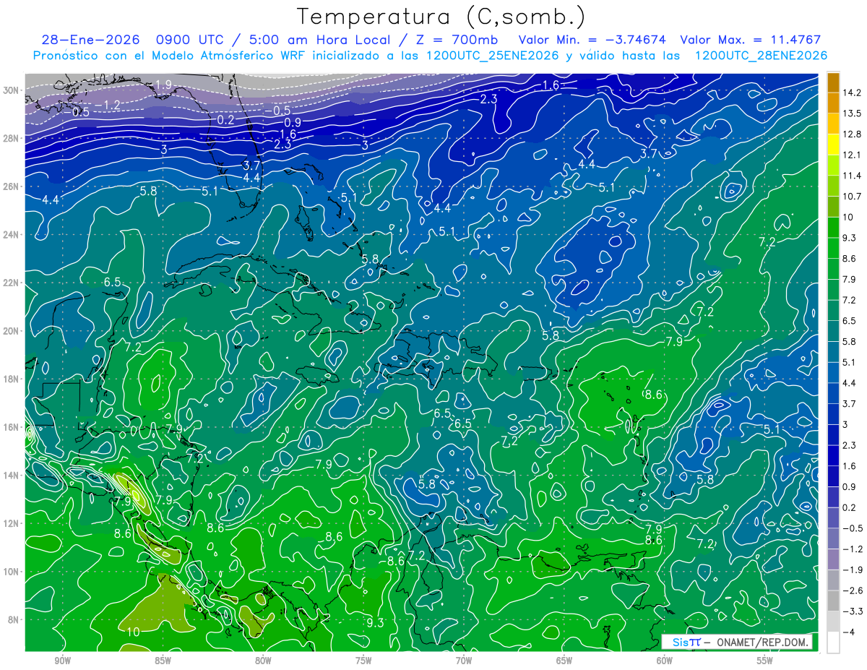Click the latitude axis label "10N"
This screenshot has height=670, width=867.
tap(12, 571)
